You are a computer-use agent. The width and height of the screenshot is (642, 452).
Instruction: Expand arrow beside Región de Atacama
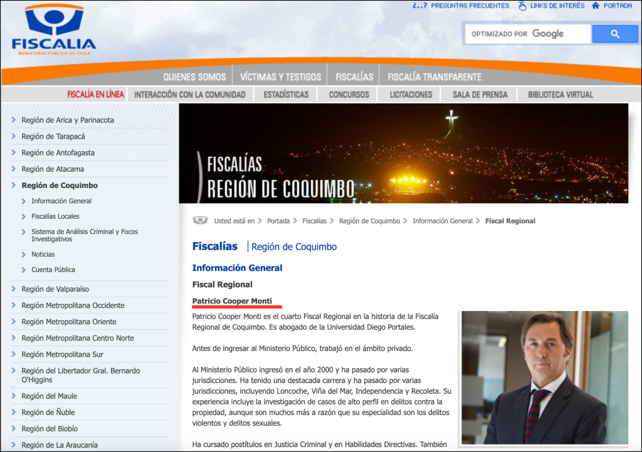click(x=14, y=169)
